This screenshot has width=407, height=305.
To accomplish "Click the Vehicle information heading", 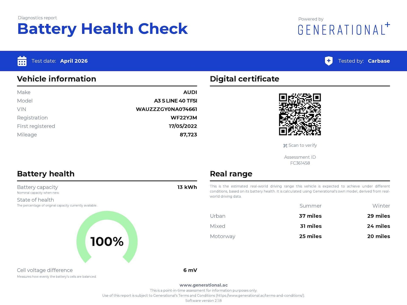I will pos(56,79).
